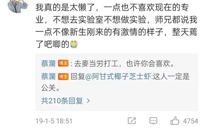This screenshot has width=205, height=128.
Task: Tap the word 回复 in the second reply
Action: coord(78,76)
